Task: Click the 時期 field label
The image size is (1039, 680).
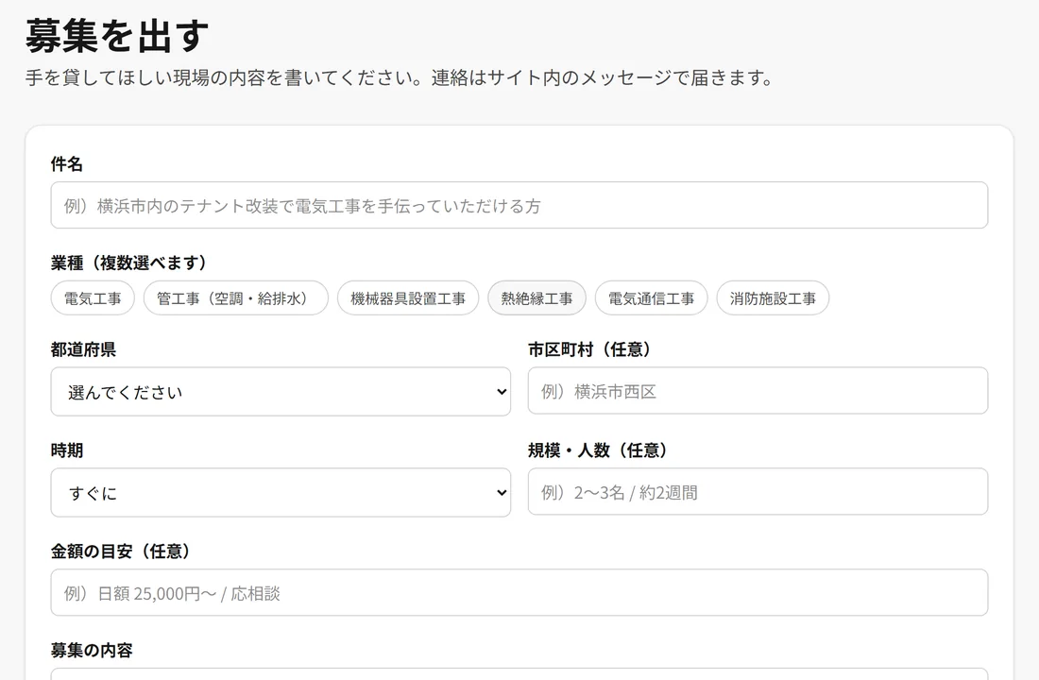Action: (67, 450)
